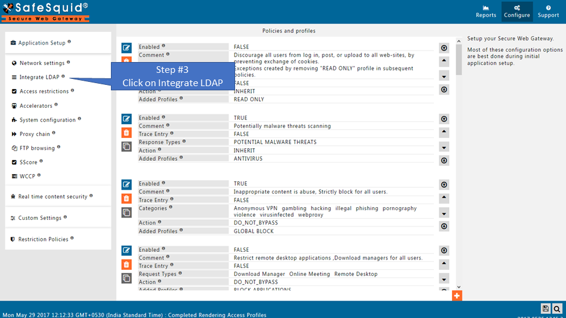Move the malware scanning policy down one
The height and width of the screenshot is (318, 566).
(444, 148)
